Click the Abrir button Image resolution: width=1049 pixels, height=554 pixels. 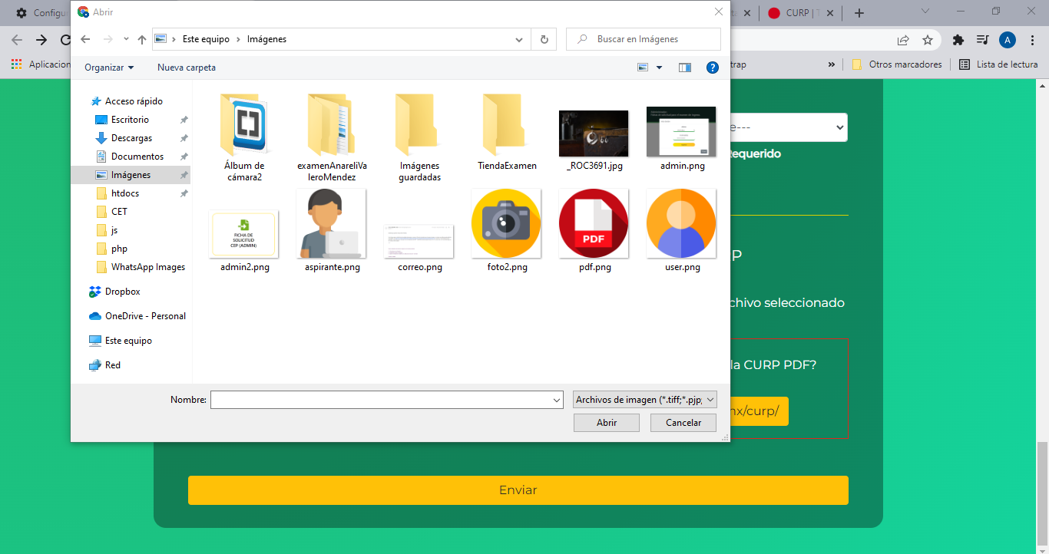606,423
